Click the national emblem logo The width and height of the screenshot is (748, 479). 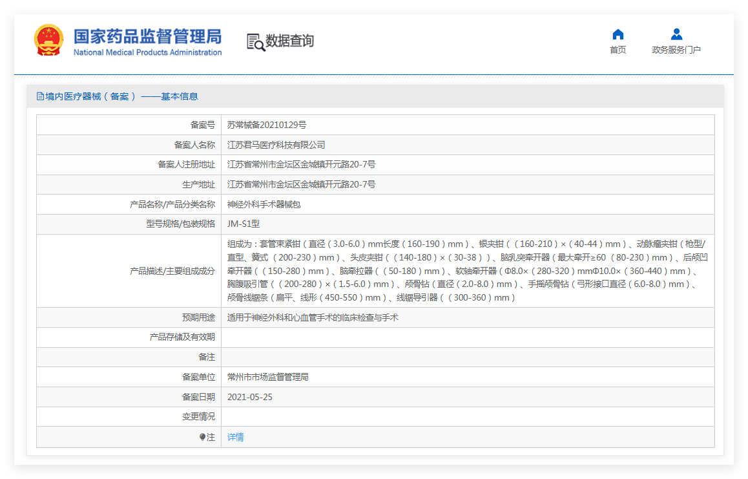49,41
